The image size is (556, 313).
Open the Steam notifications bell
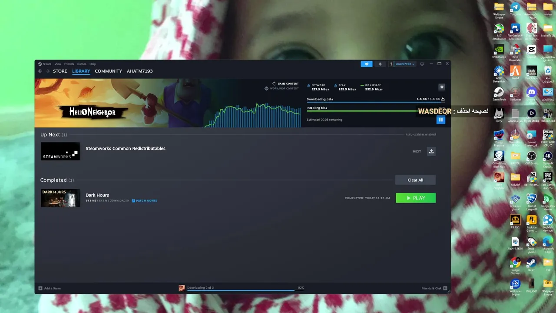(380, 64)
